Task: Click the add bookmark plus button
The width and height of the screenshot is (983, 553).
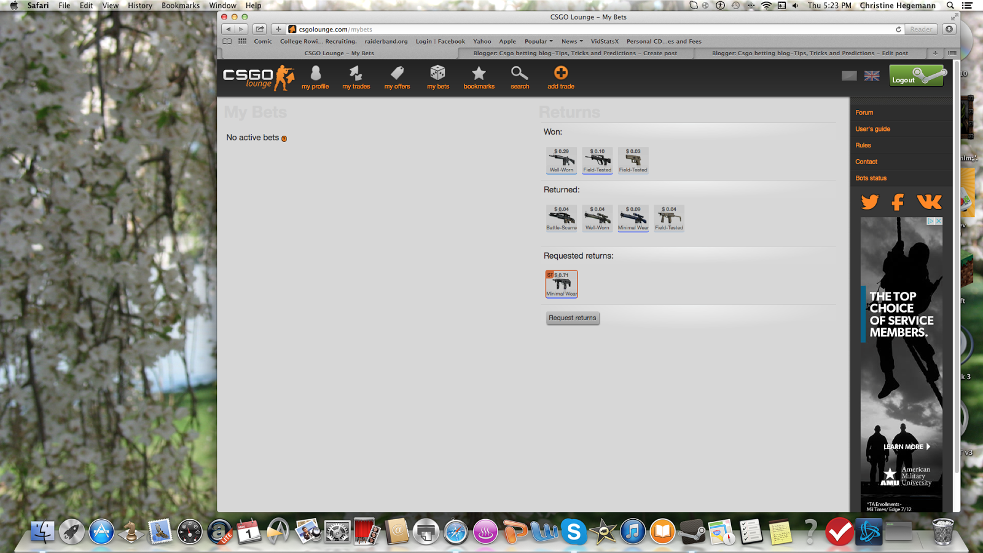Action: [278, 29]
